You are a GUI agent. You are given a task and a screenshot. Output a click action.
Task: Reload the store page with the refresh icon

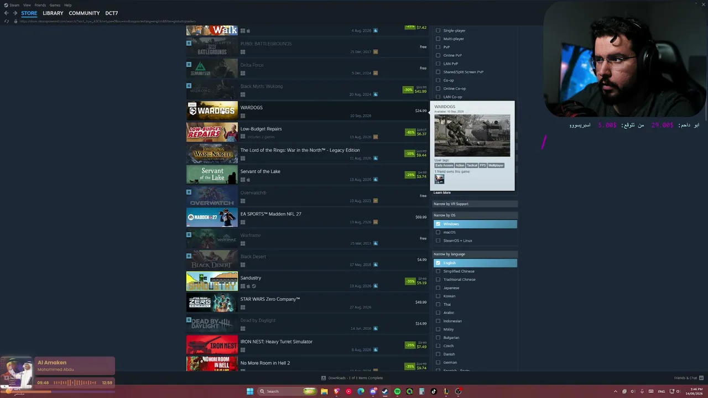(x=7, y=22)
